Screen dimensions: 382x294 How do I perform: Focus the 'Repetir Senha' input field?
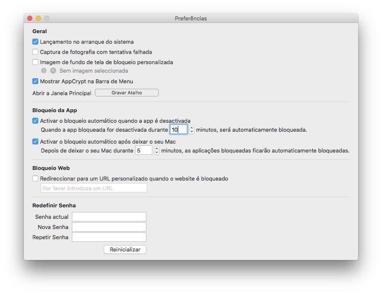pyautogui.click(x=109, y=237)
